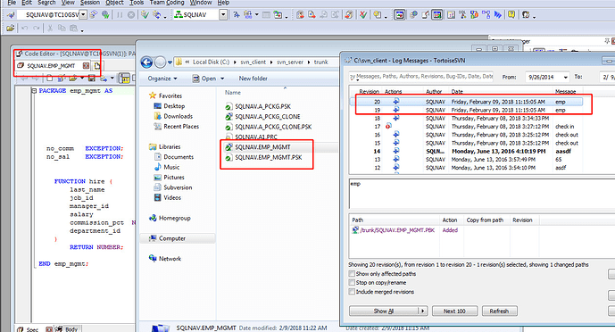This screenshot has width=615, height=332.
Task: Click the open folder icon in second toolbar row
Action: point(10,29)
